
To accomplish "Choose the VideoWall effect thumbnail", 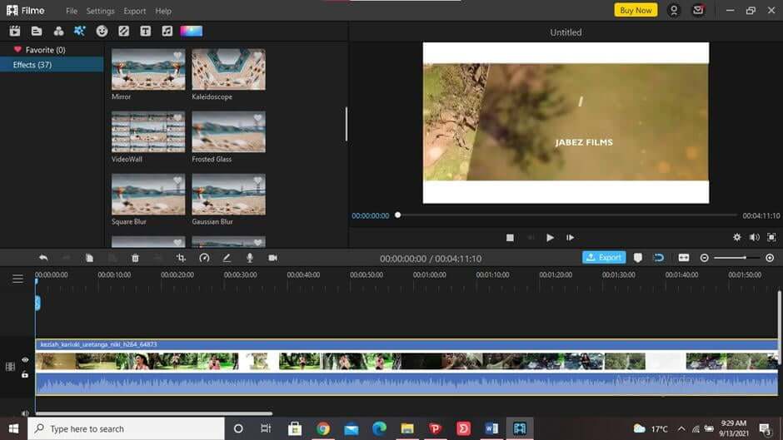I will pos(148,131).
